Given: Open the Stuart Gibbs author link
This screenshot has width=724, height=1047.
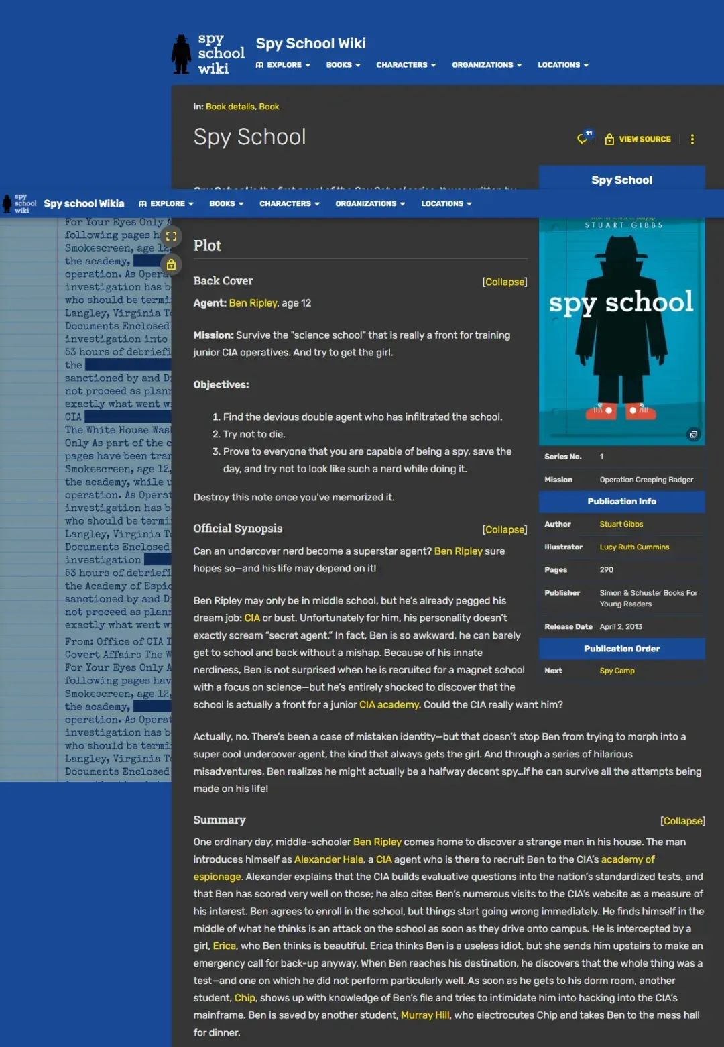Looking at the screenshot, I should click(621, 525).
